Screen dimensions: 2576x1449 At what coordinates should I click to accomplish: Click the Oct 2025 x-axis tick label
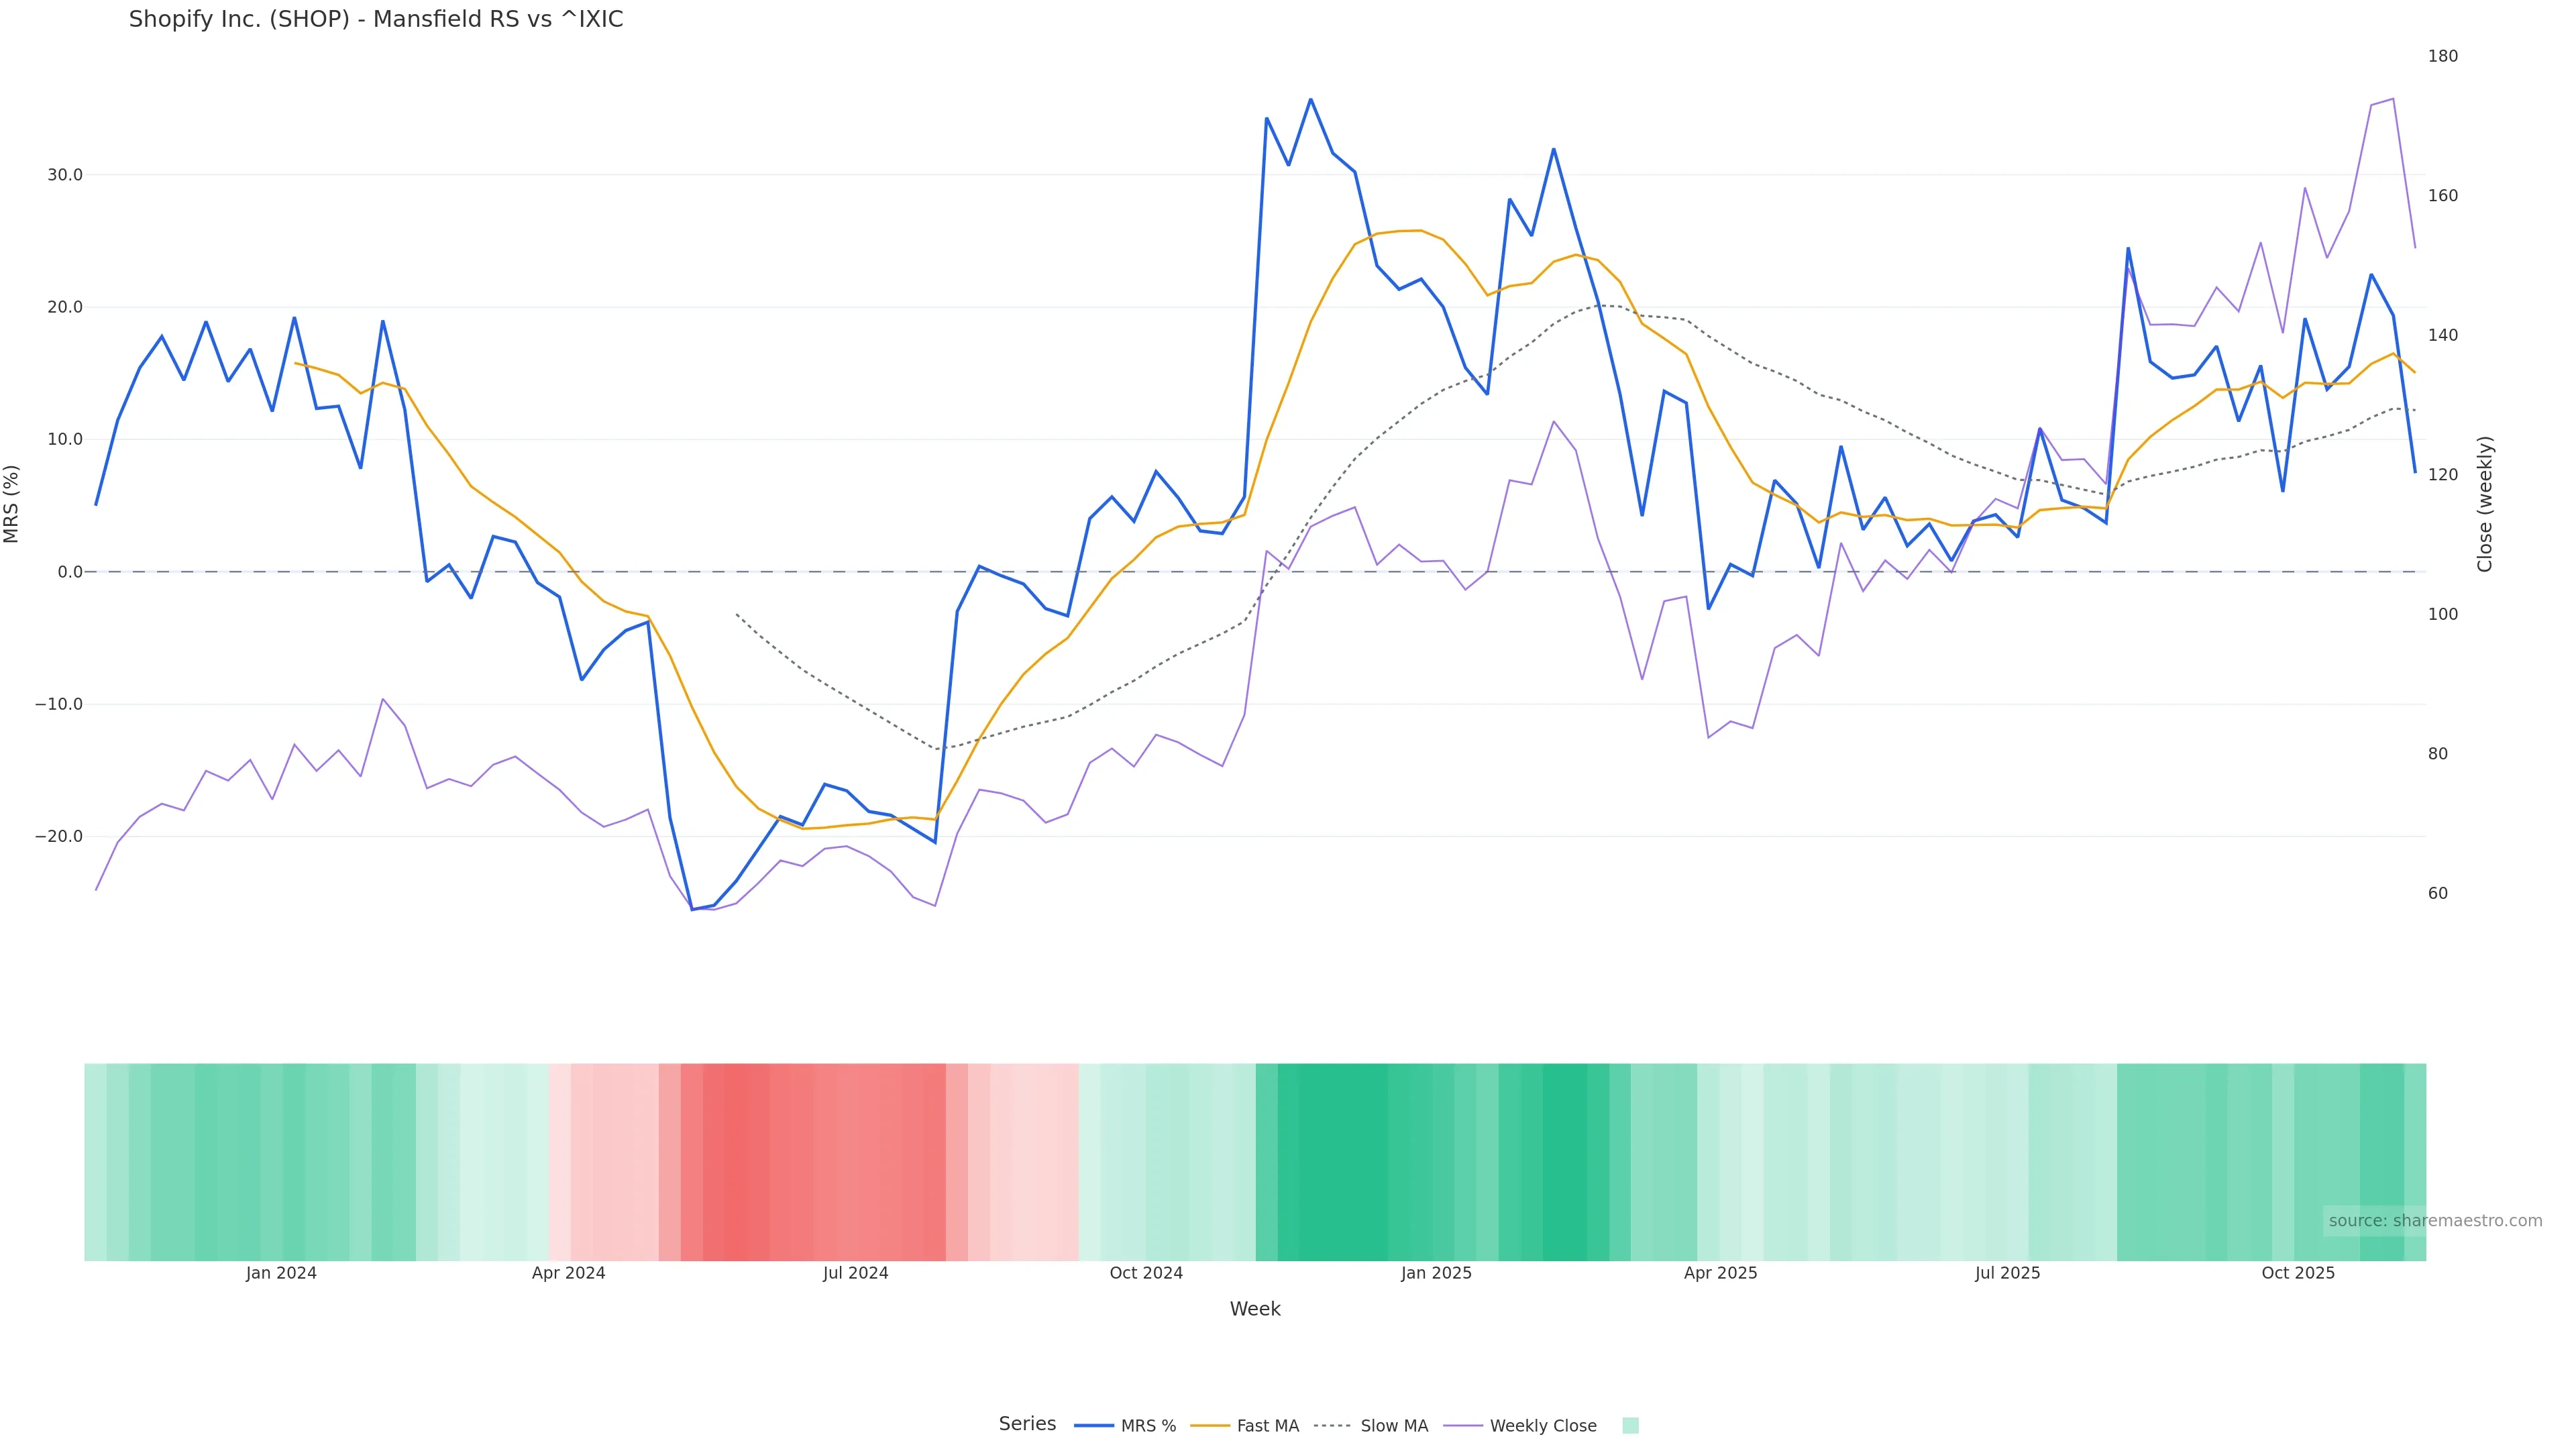click(2298, 1273)
